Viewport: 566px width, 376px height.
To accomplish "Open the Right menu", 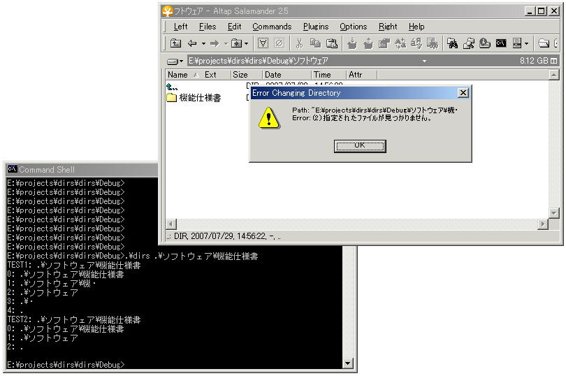I will (388, 27).
